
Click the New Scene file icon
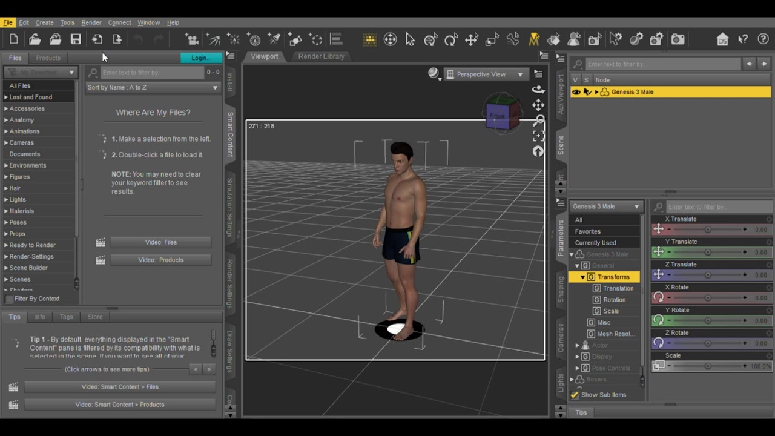pyautogui.click(x=14, y=39)
